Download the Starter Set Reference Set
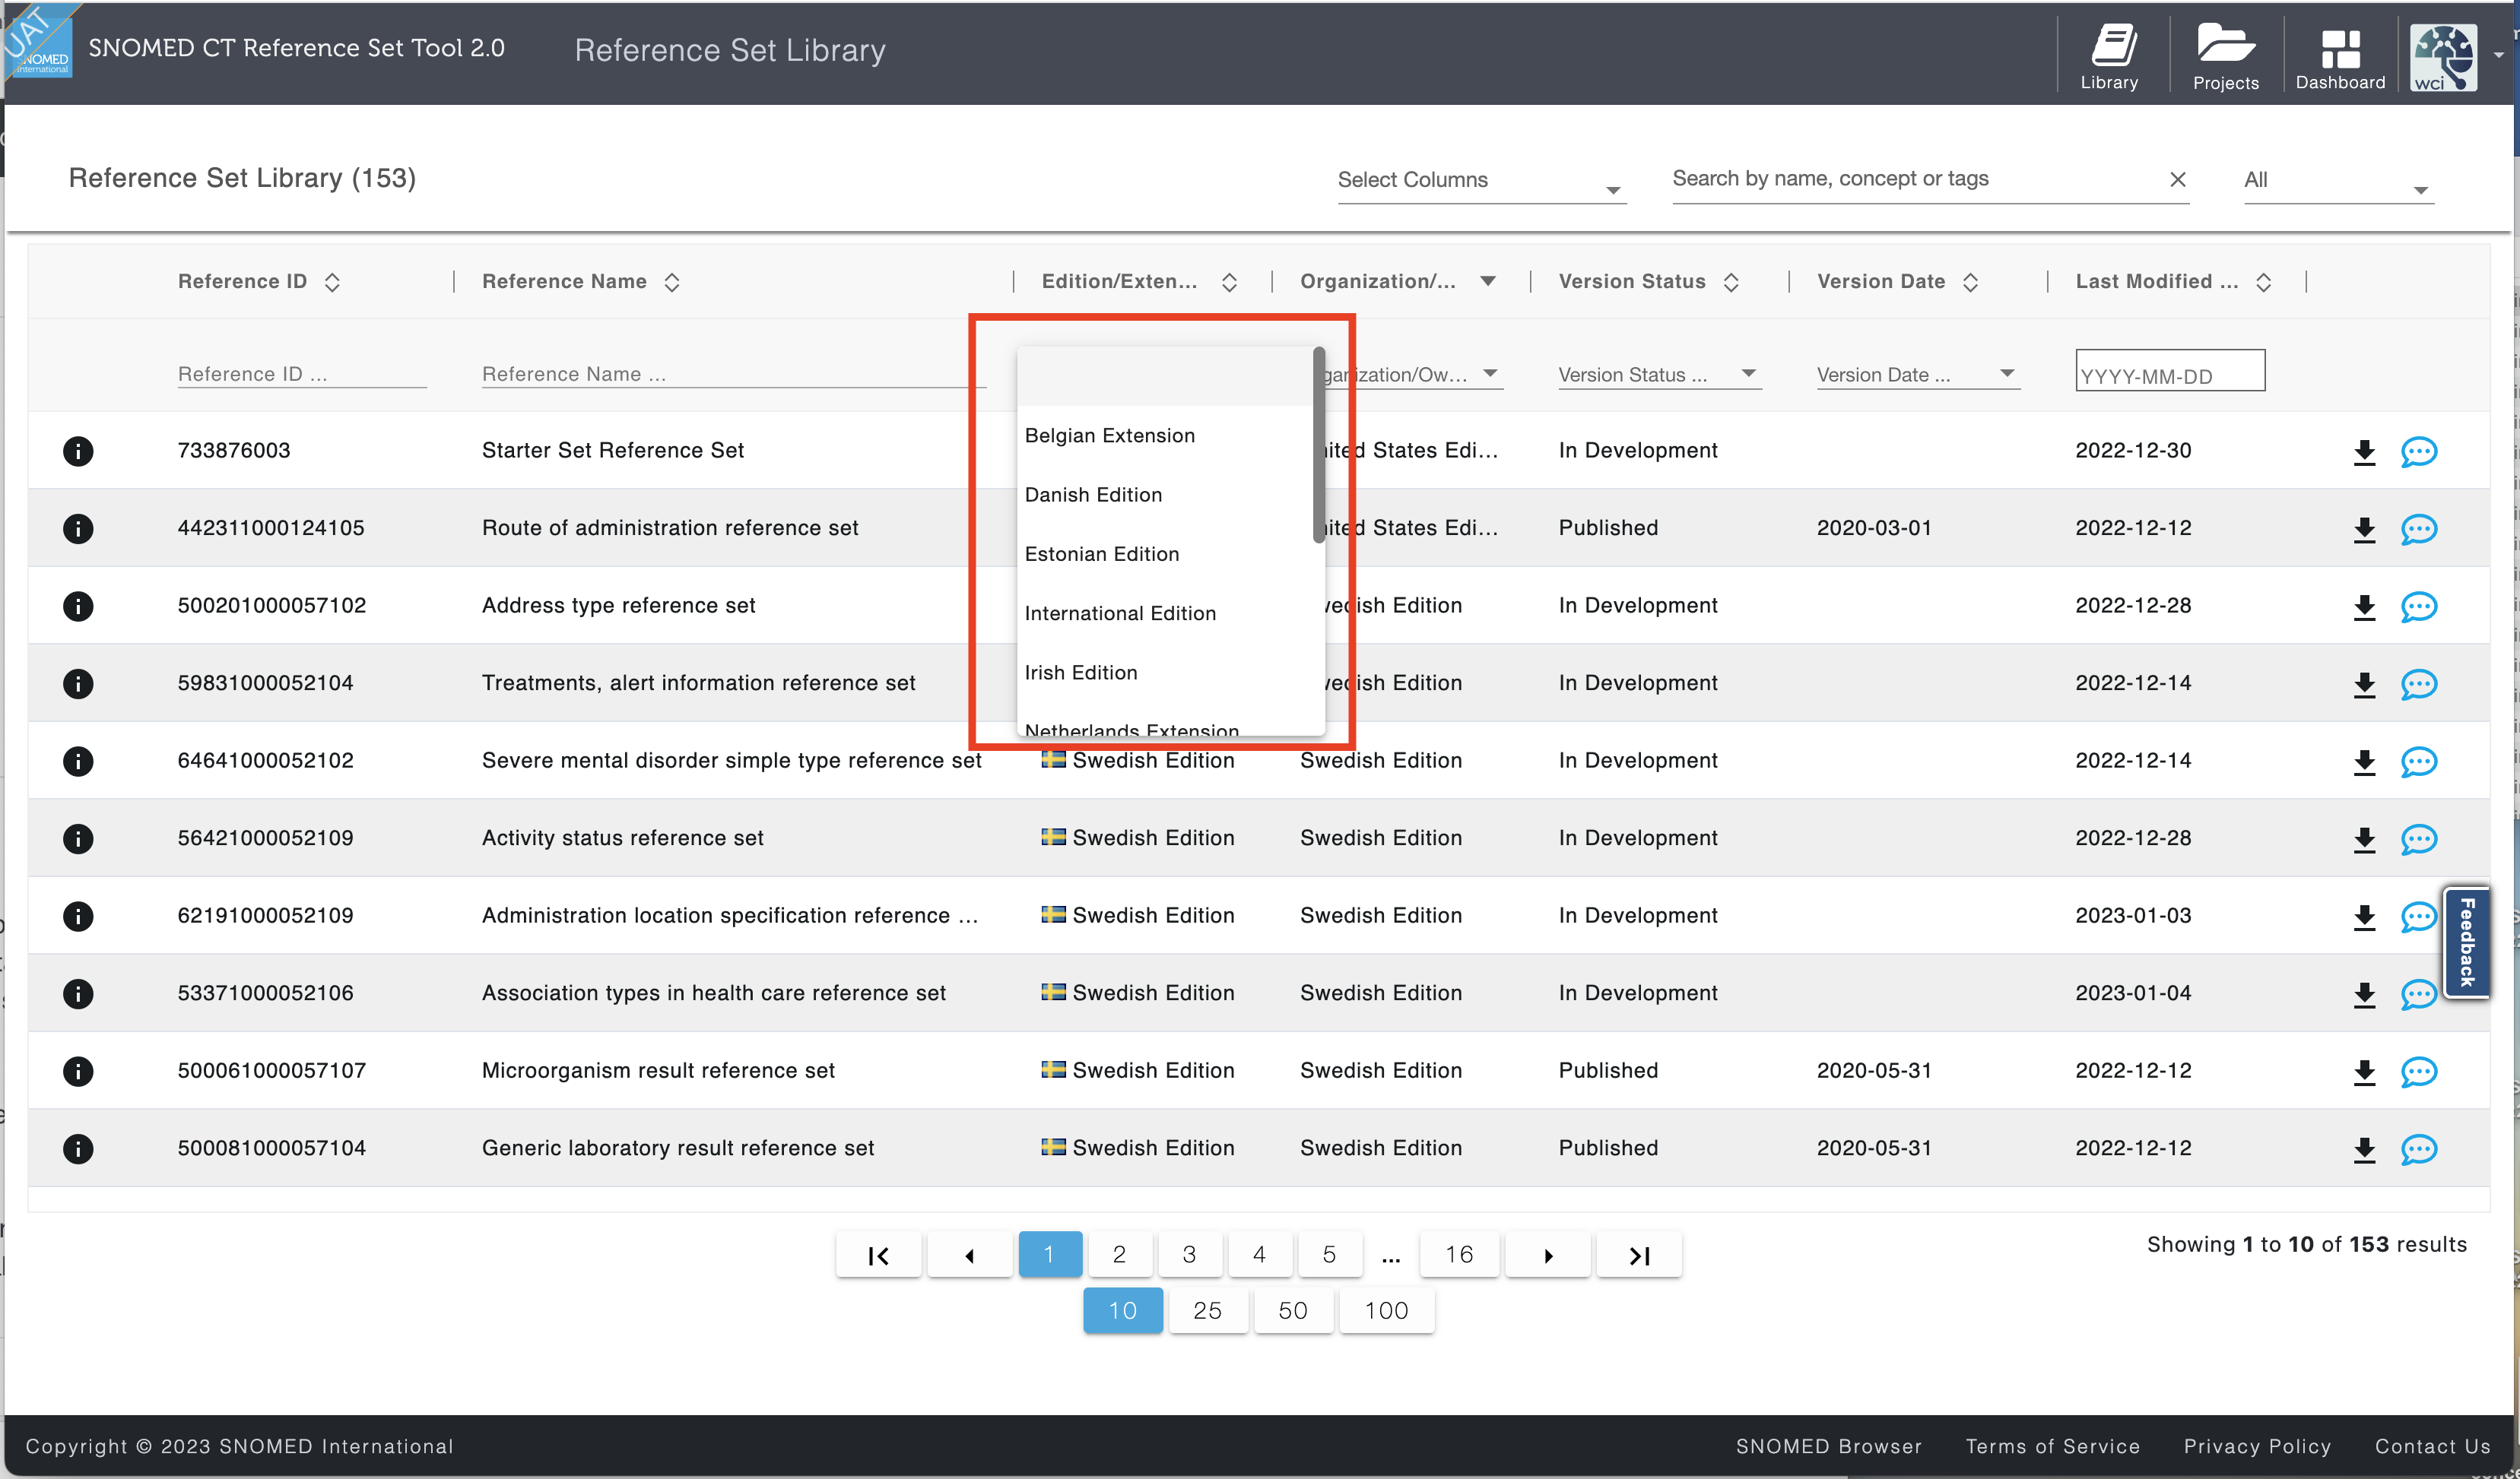Image resolution: width=2520 pixels, height=1479 pixels. [x=2364, y=451]
